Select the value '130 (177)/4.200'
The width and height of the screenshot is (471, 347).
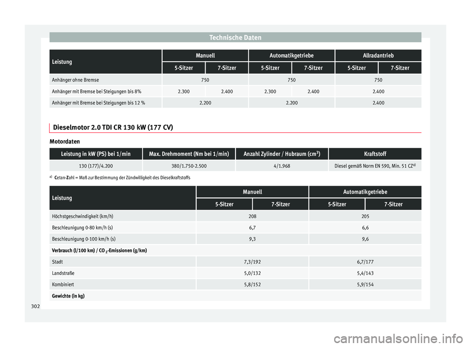click(x=96, y=166)
